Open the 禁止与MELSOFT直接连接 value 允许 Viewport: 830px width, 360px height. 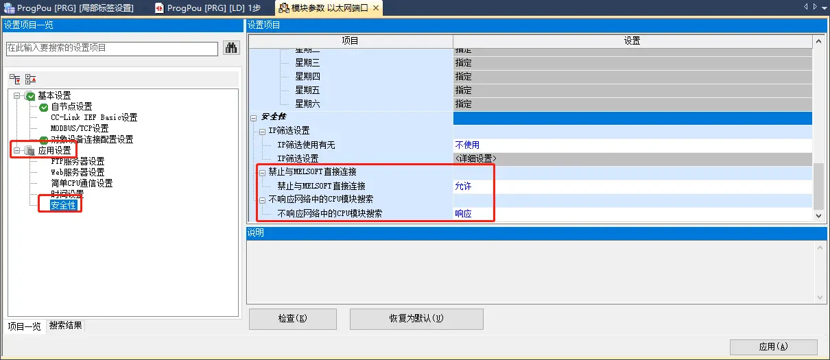(632, 186)
